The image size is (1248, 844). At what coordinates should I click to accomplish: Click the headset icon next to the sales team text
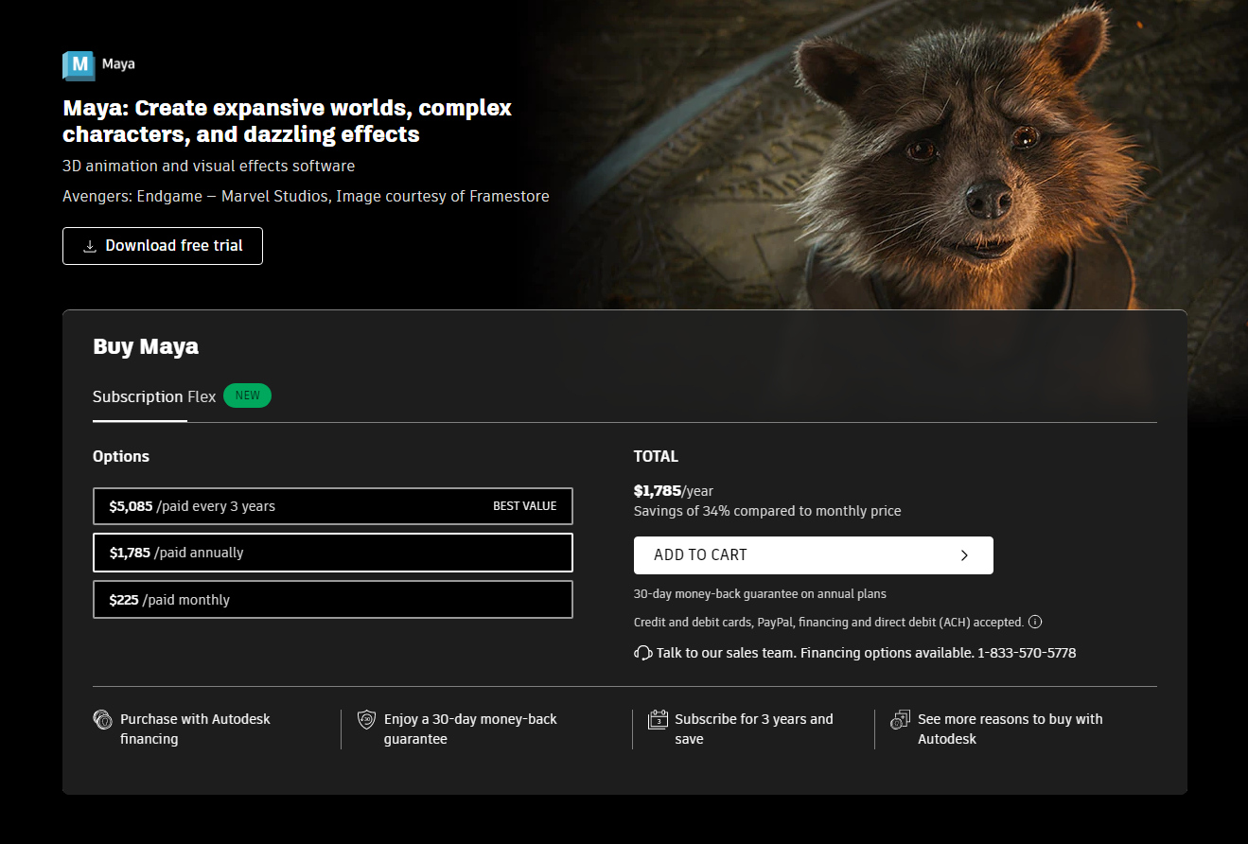click(643, 653)
